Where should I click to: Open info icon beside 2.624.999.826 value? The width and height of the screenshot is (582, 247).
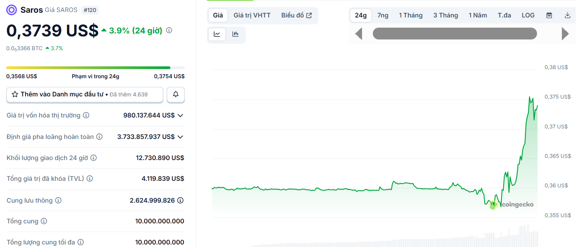click(180, 200)
